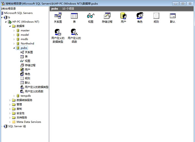The width and height of the screenshot is (195, 142).
Task: Expand the 复制 folder
Action: (x=10, y=109)
